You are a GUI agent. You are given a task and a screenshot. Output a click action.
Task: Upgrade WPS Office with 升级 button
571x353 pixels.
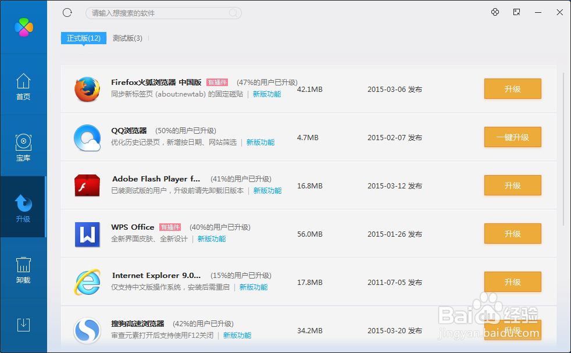tap(512, 234)
